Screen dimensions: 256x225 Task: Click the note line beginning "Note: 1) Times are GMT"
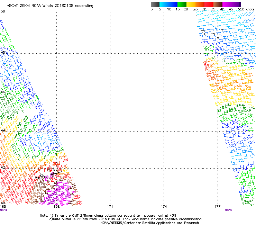point(108,216)
